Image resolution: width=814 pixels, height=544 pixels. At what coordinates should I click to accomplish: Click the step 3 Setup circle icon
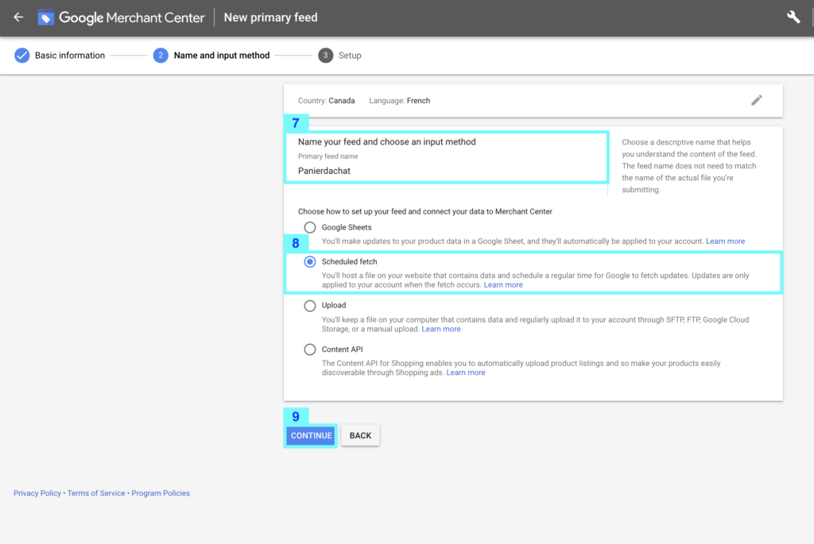click(325, 56)
